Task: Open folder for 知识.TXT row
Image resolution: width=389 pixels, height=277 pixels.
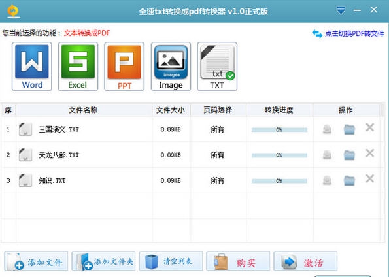Action: tap(349, 180)
